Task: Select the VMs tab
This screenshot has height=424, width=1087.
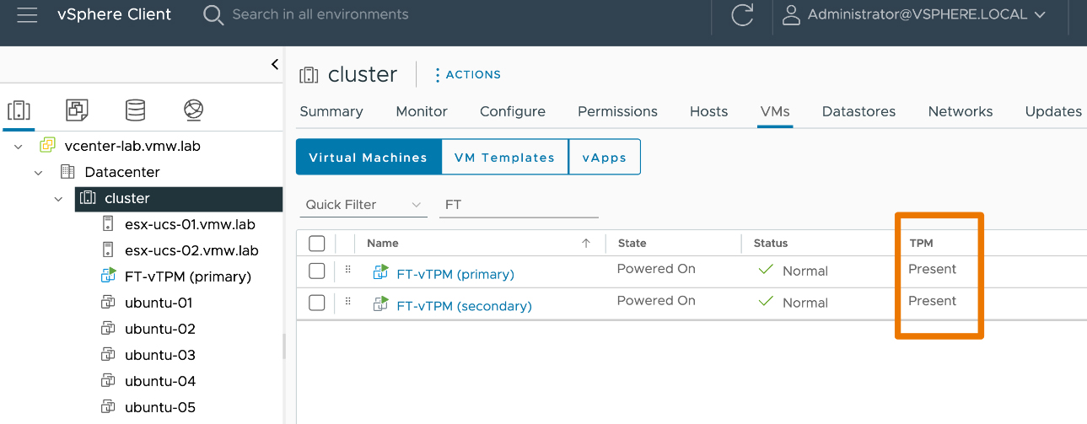Action: (775, 111)
